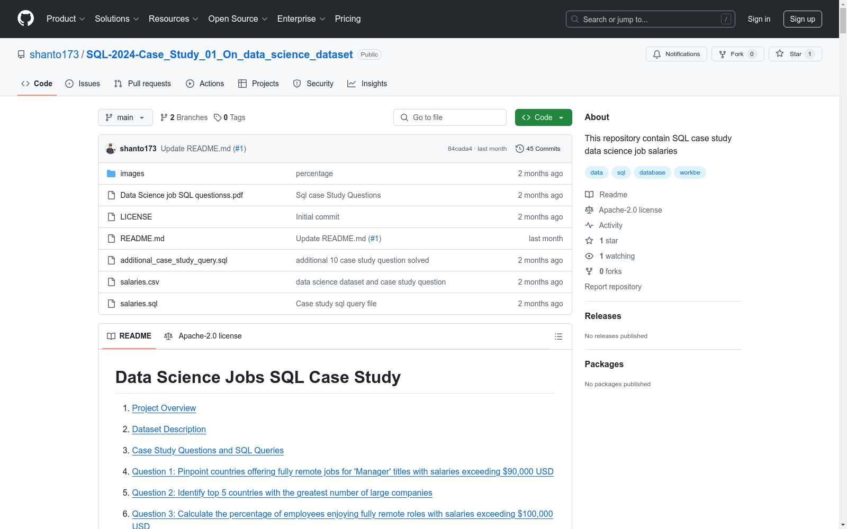Screen dimensions: 847x529
Task: Click the file icon beside additional_case_study_query.sql
Action: (x=111, y=260)
